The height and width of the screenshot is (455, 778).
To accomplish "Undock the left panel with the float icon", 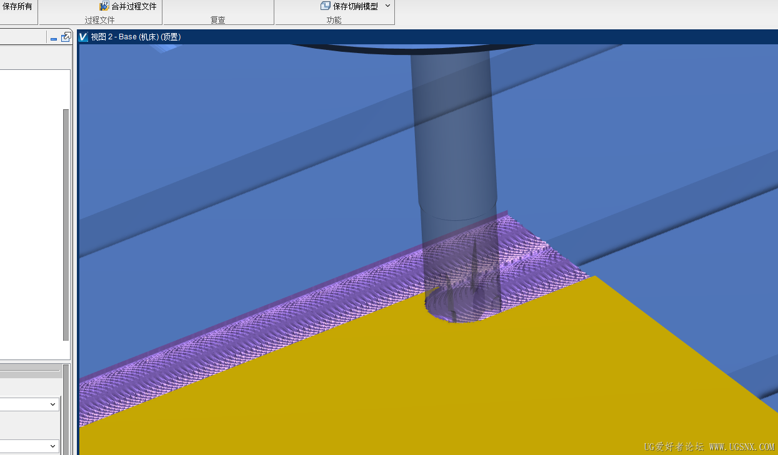I will (x=66, y=37).
